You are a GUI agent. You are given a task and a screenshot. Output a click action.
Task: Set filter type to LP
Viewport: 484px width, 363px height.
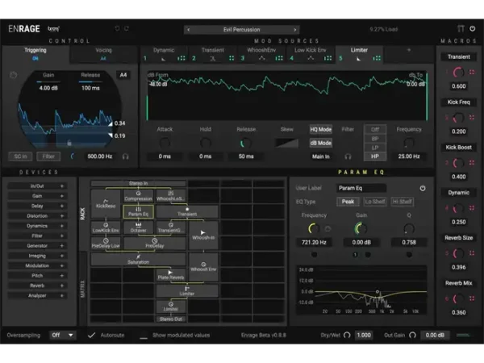coord(375,148)
